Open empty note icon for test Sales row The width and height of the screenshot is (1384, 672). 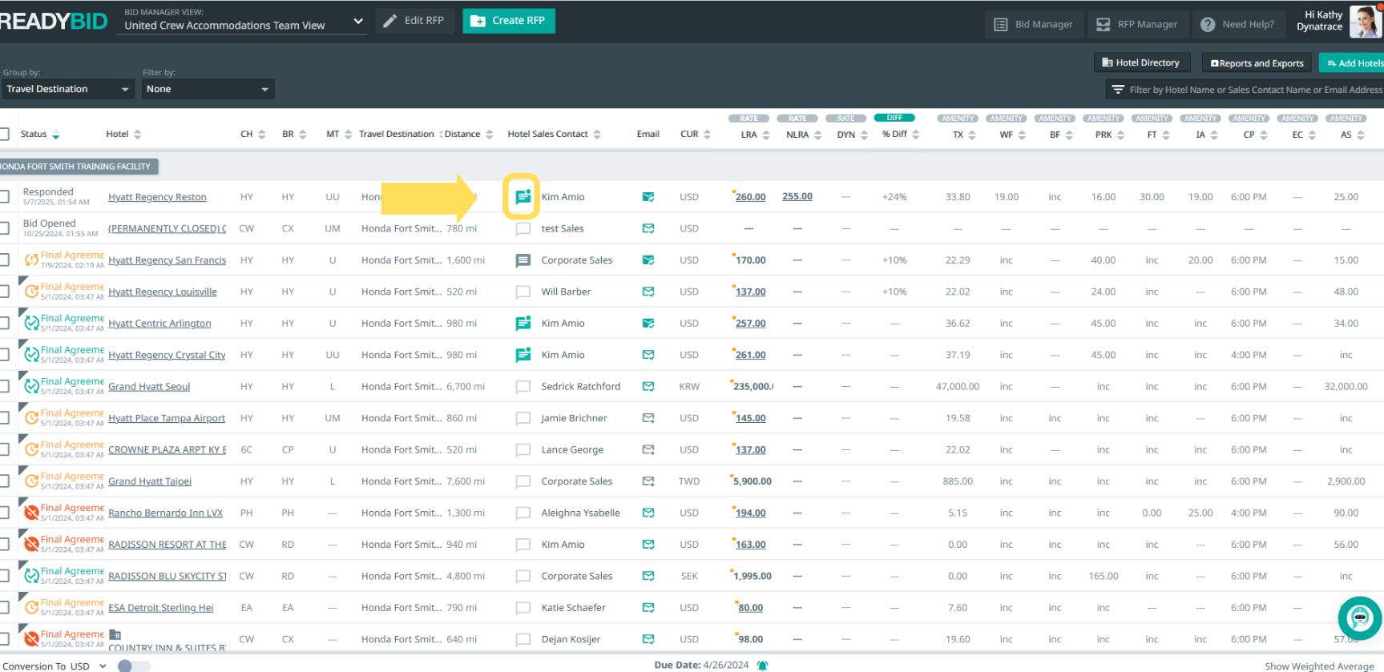523,229
